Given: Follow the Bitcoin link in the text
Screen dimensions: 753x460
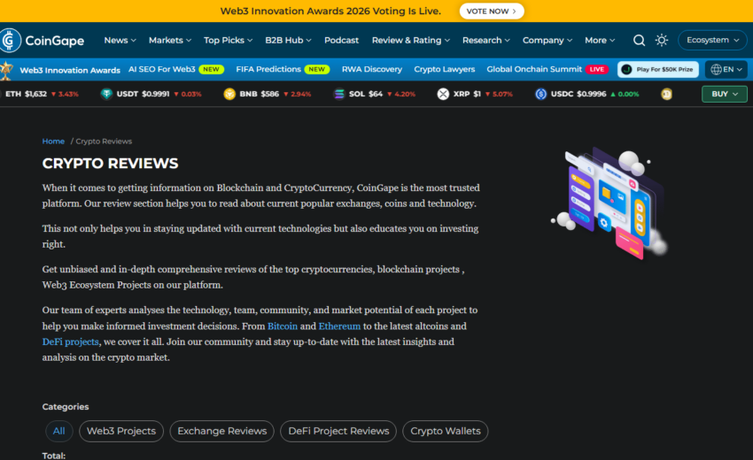Looking at the screenshot, I should click(283, 326).
